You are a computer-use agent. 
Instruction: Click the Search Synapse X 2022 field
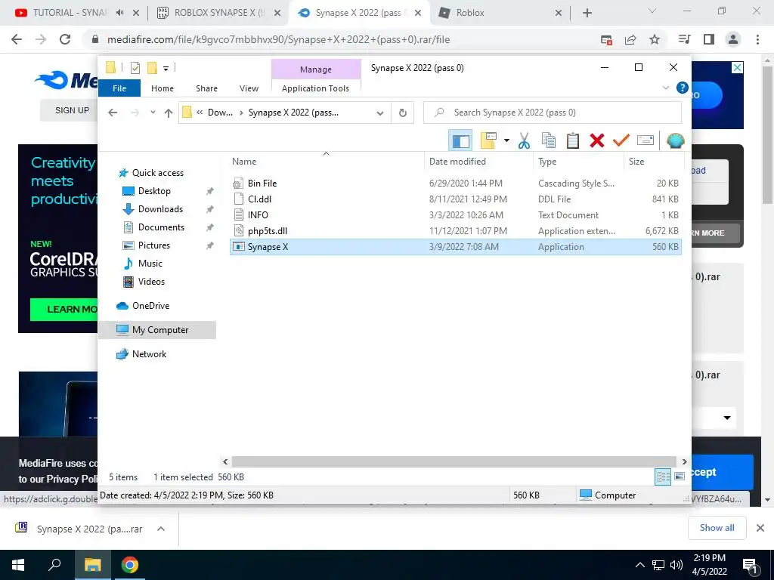click(x=553, y=113)
